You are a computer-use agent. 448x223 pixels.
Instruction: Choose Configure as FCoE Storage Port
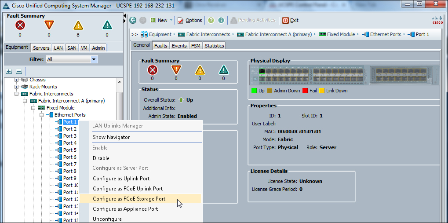[x=141, y=199]
